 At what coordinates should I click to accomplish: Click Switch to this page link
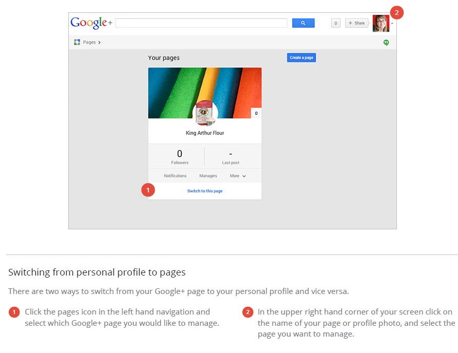pyautogui.click(x=205, y=191)
